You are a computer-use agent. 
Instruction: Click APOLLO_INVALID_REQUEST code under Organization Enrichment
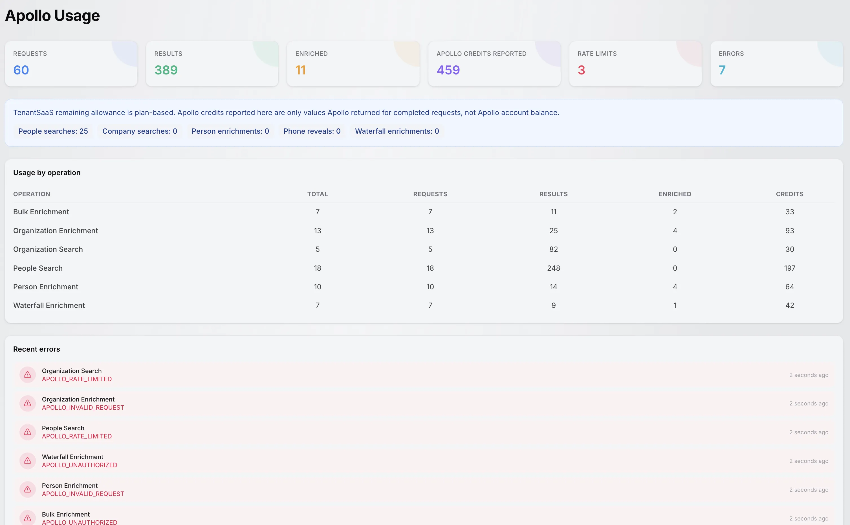click(83, 408)
